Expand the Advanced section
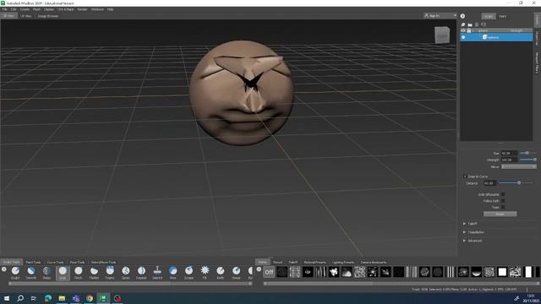 point(464,241)
